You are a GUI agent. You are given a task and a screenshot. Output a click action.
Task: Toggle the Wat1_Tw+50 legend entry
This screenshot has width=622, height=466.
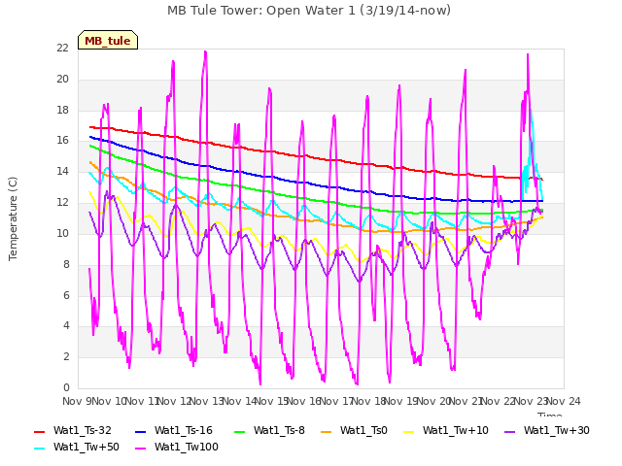[x=77, y=447]
